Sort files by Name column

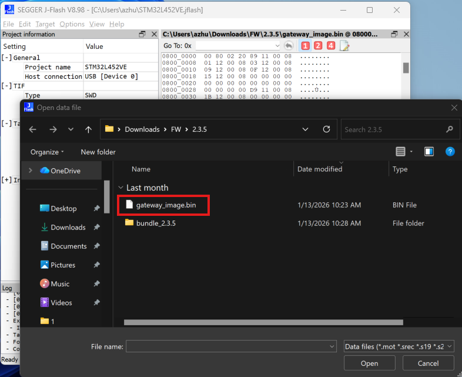click(x=141, y=169)
